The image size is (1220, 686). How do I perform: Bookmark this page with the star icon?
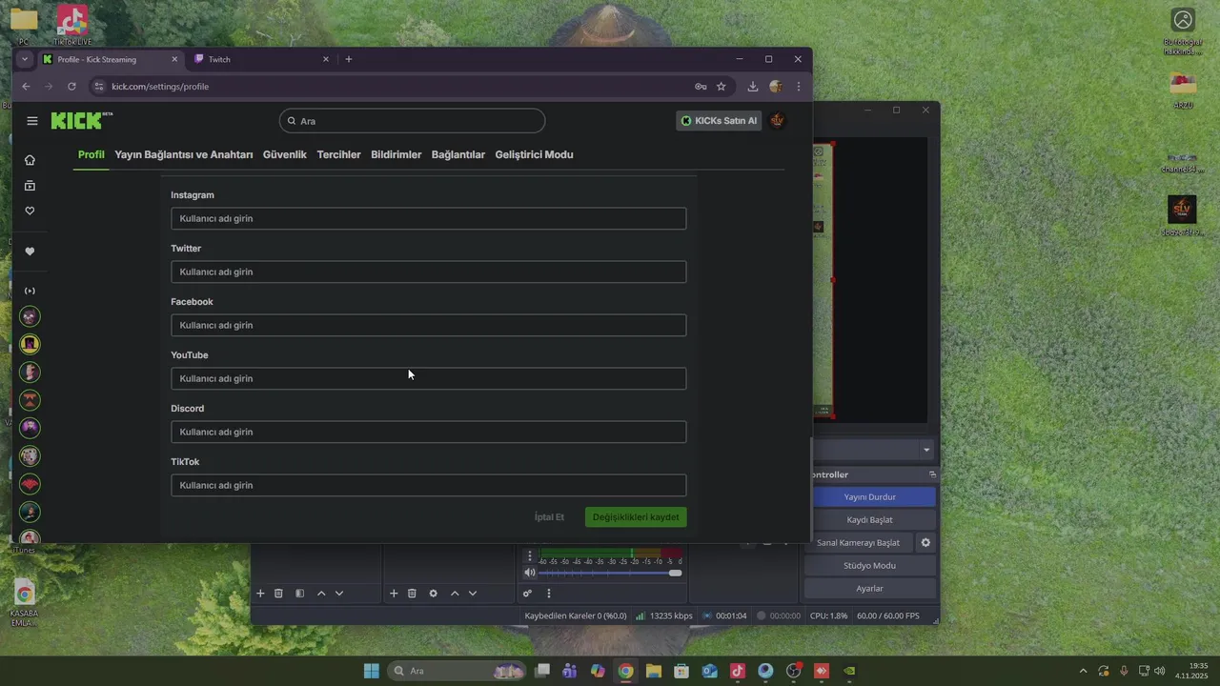click(722, 86)
